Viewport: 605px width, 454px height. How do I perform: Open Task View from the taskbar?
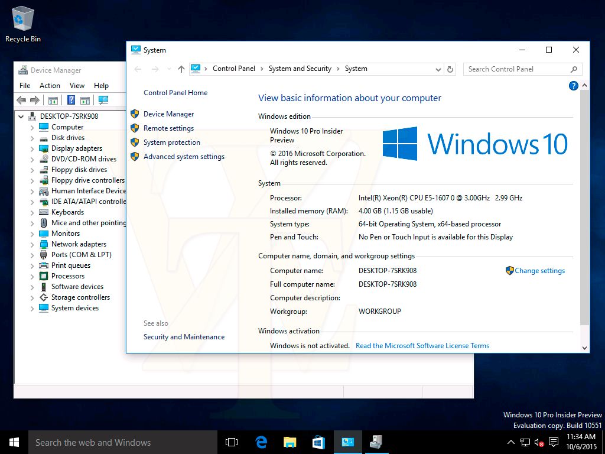[232, 442]
